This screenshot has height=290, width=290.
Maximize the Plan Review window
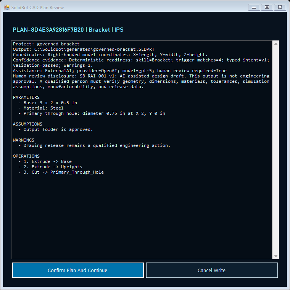(267, 7)
